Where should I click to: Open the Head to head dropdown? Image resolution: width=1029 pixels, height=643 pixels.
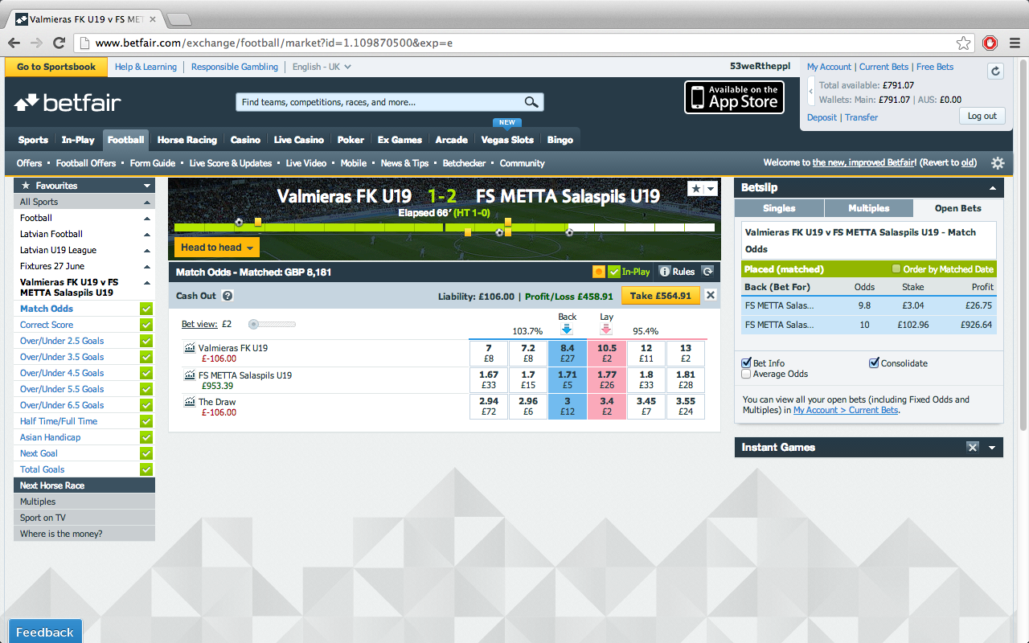click(217, 248)
